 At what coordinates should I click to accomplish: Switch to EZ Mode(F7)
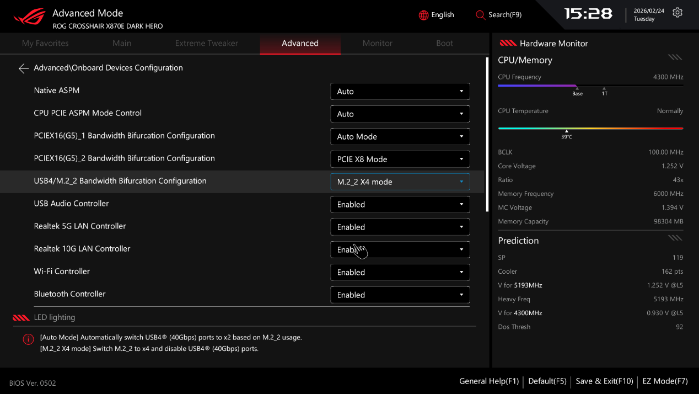click(x=665, y=381)
